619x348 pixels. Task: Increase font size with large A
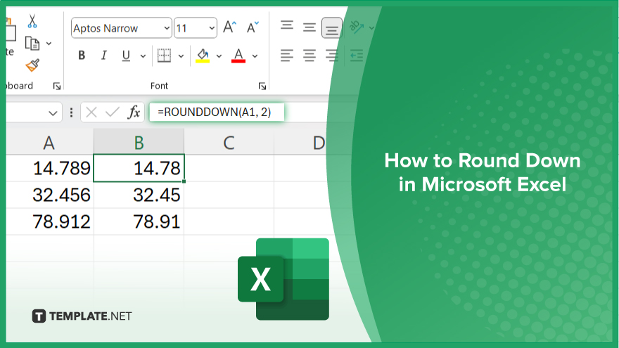230,27
